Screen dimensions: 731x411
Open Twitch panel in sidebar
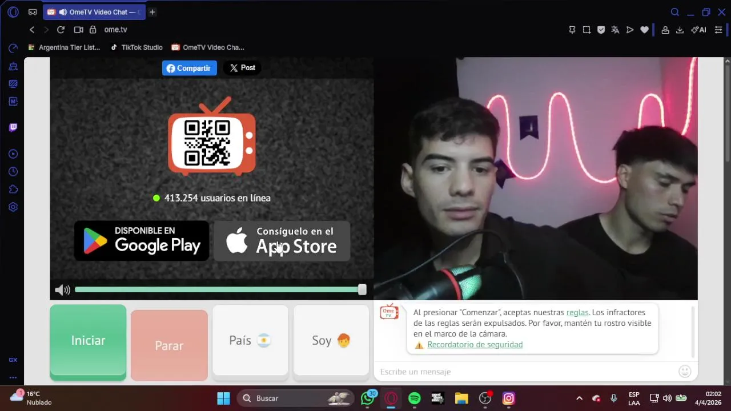[x=13, y=127]
